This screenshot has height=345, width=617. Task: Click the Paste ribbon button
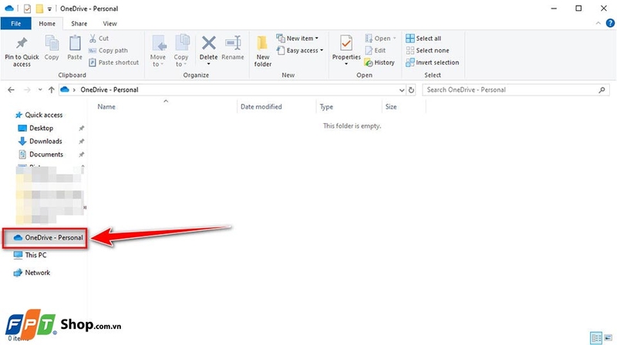click(x=74, y=48)
